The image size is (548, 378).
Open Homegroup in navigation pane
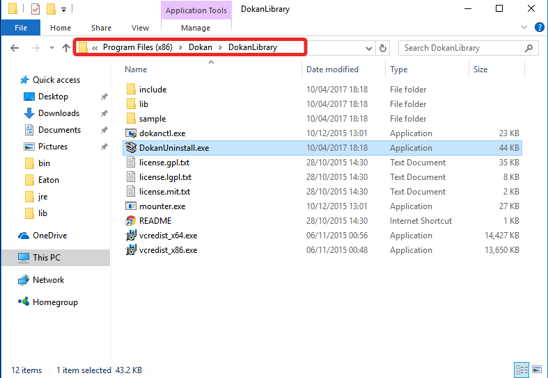click(x=55, y=302)
